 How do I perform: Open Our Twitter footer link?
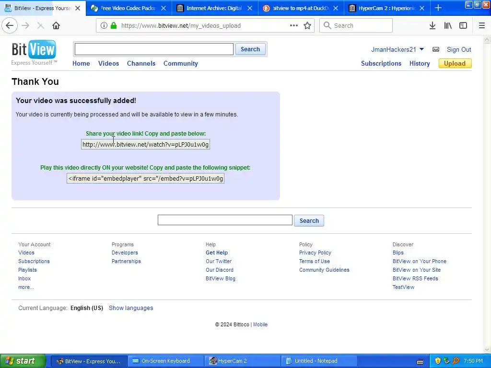pyautogui.click(x=219, y=261)
